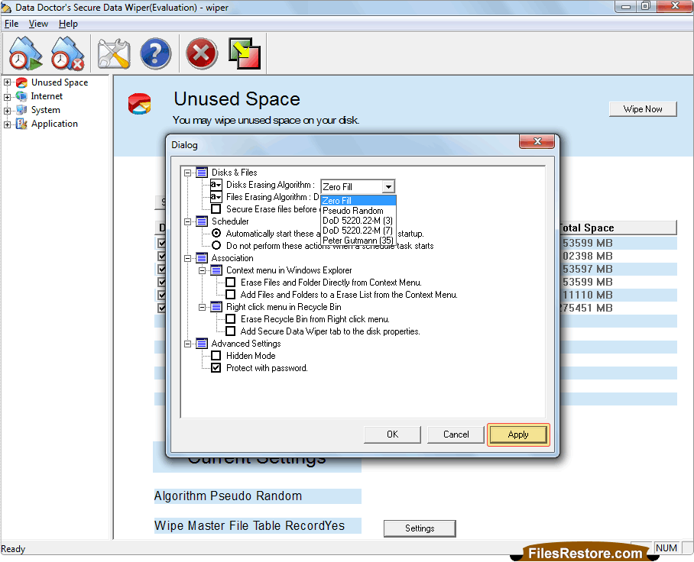
Task: Expand the Internet sidebar node
Action: (x=7, y=97)
